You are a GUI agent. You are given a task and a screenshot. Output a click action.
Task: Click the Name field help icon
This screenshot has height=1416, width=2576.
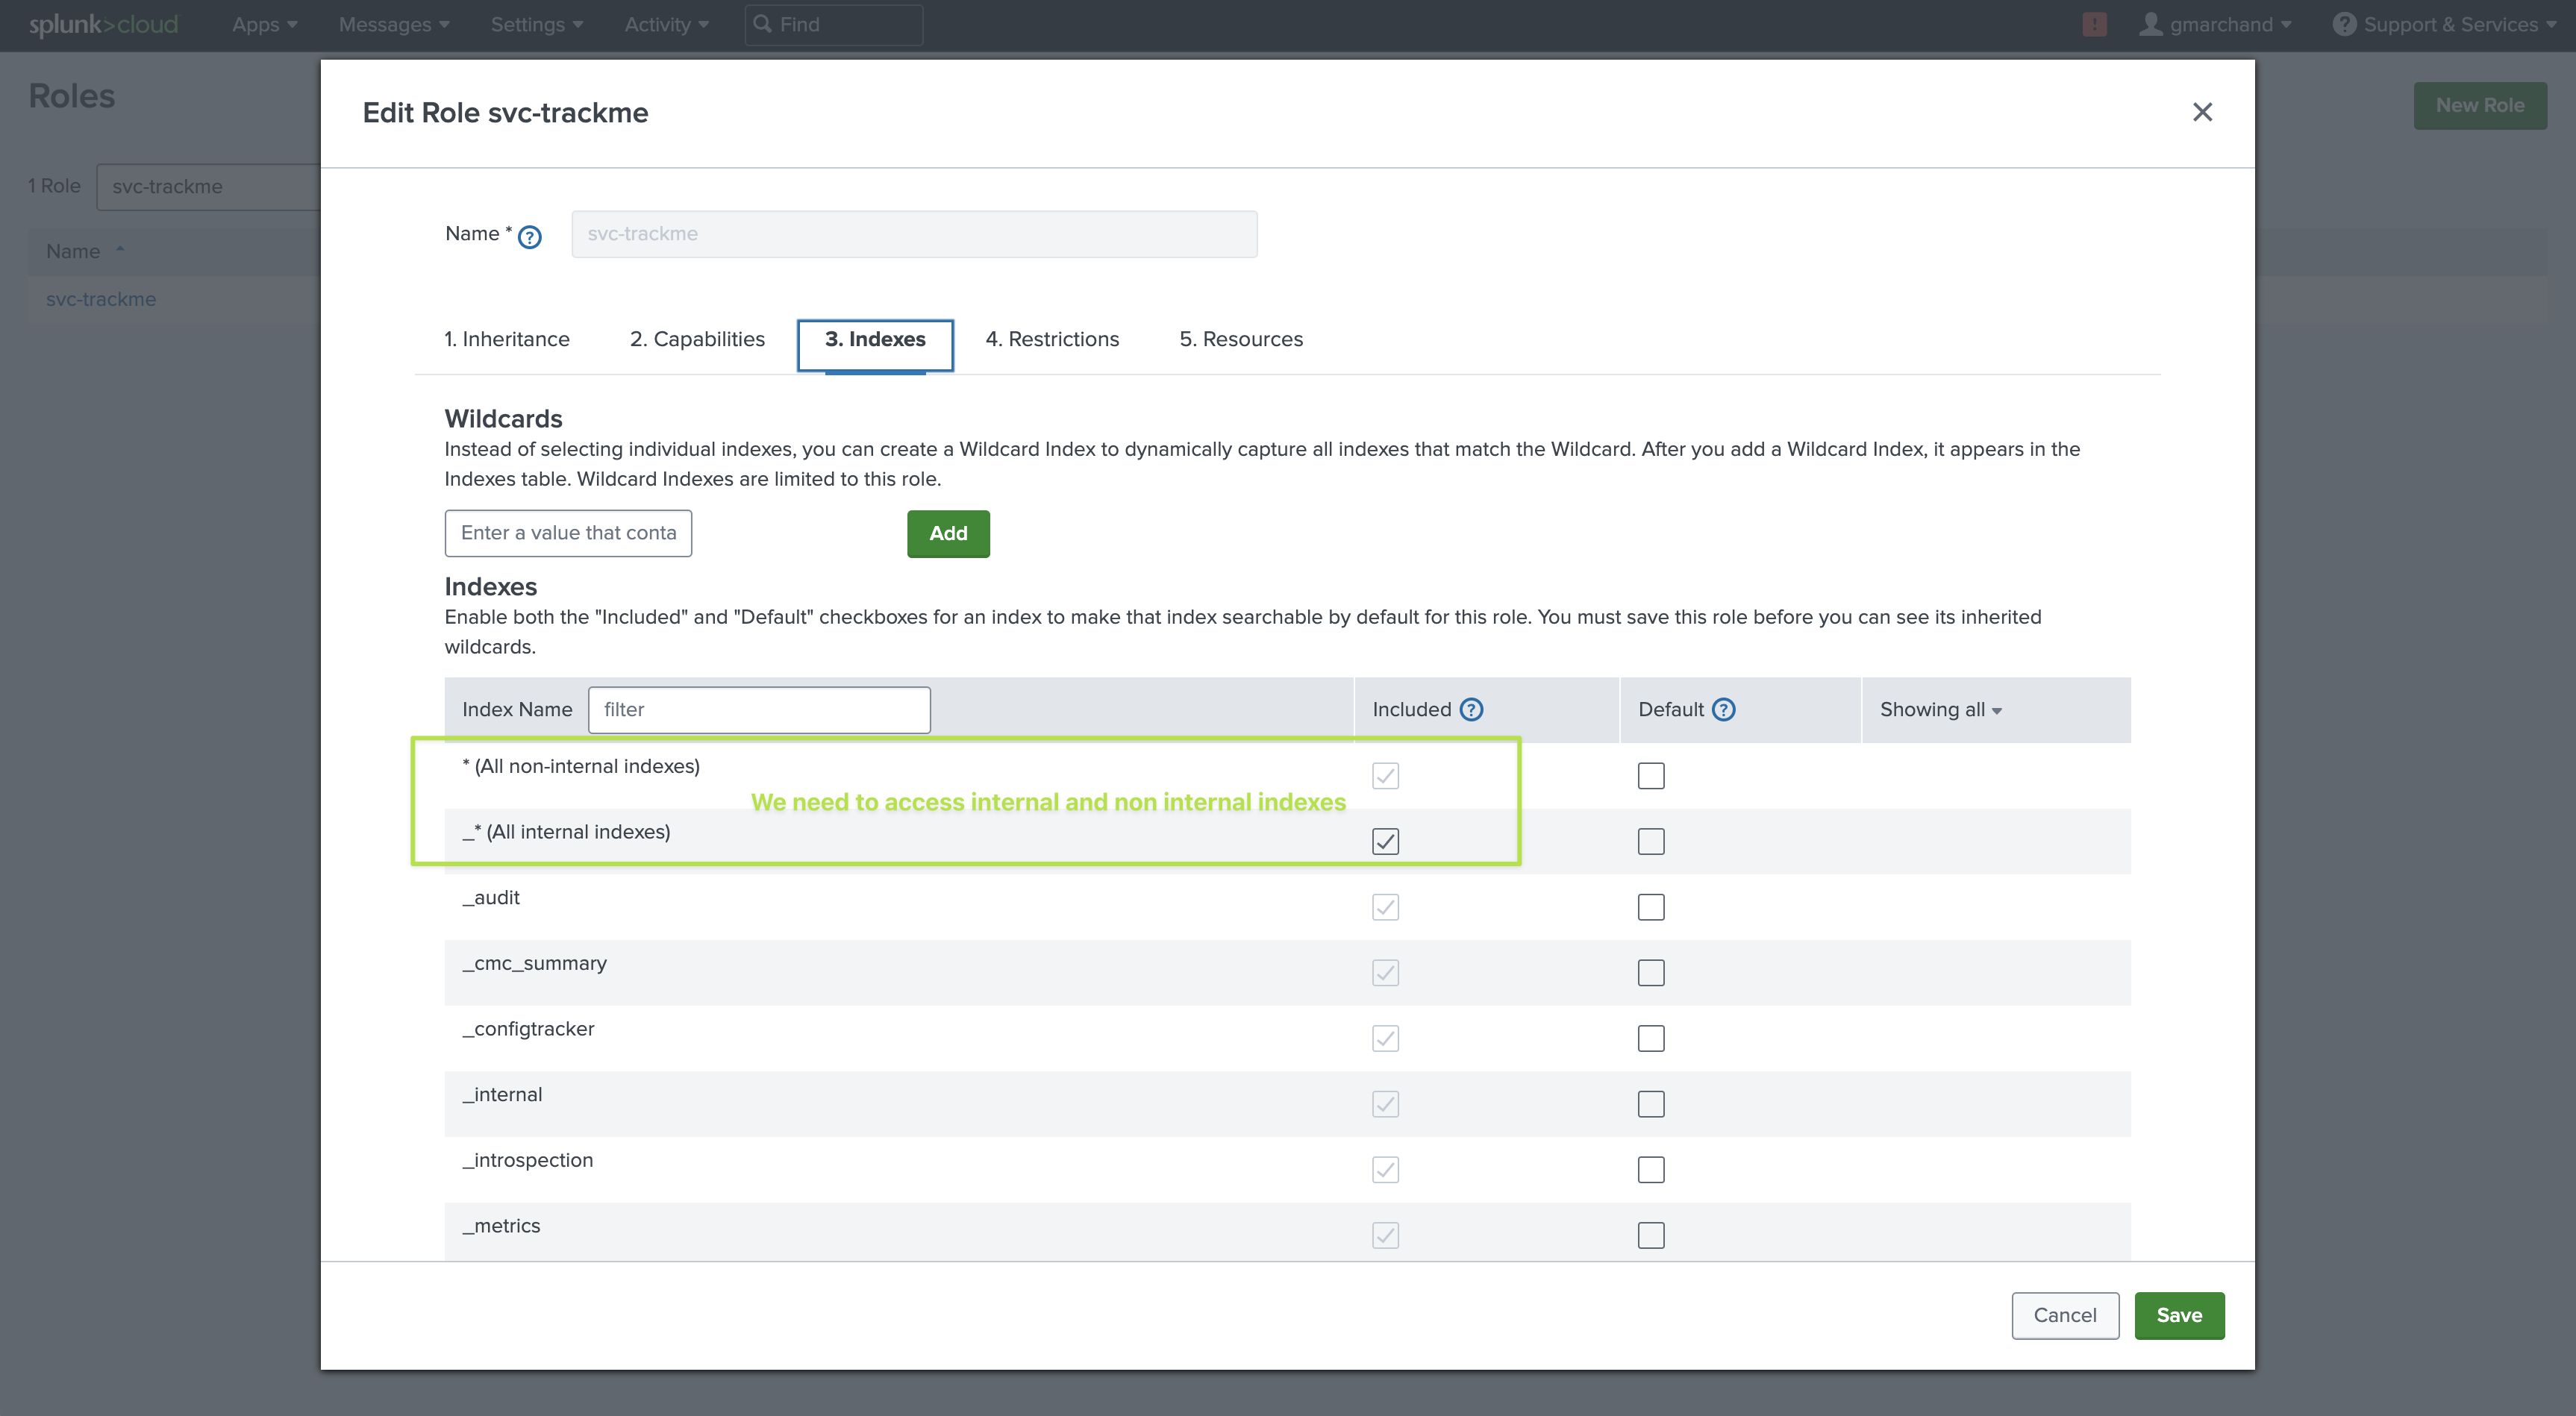point(530,237)
